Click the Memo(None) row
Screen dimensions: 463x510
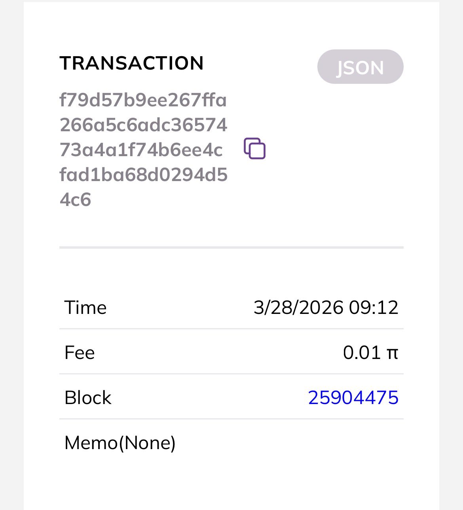[x=120, y=443]
